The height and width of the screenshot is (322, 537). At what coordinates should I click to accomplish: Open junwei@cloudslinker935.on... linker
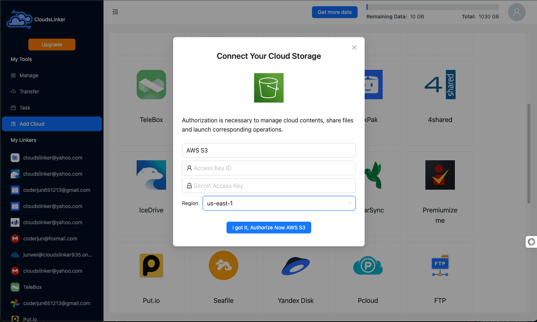click(x=52, y=255)
